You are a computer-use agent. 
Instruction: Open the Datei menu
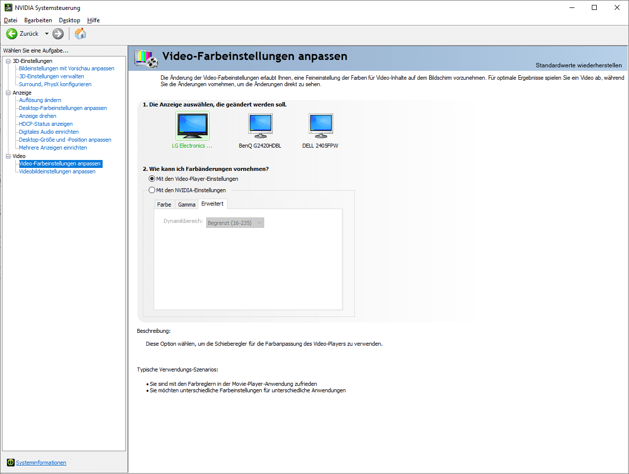[10, 20]
